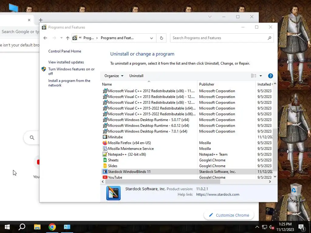Click the Up to parent folder arrow
Screen dimensions: 311x233
(x=68, y=38)
